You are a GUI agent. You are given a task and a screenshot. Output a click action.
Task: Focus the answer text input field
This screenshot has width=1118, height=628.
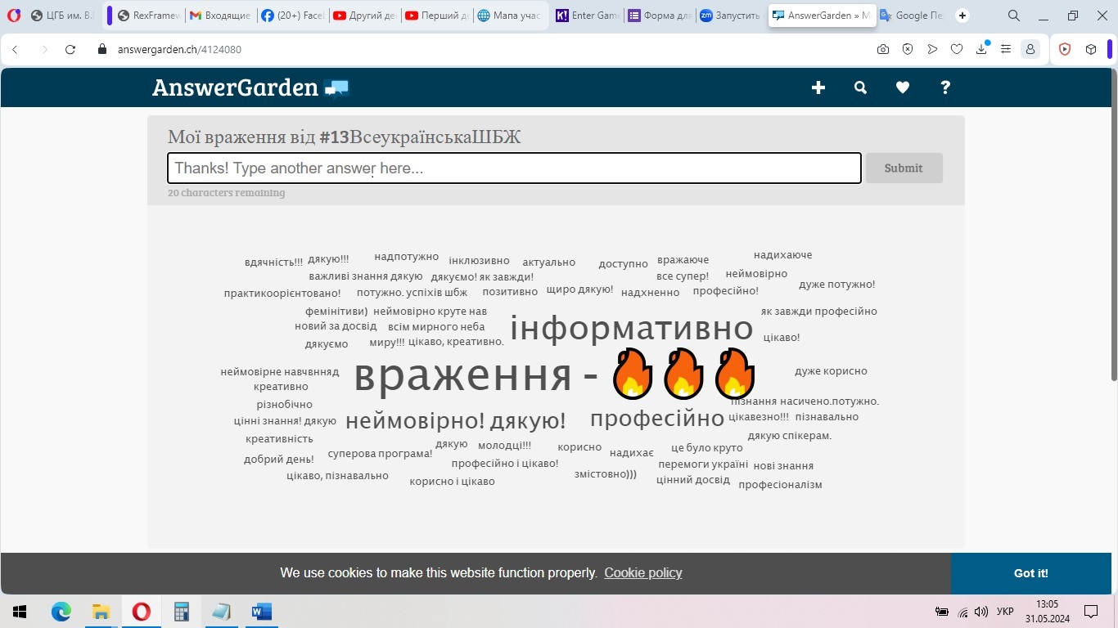tap(514, 168)
